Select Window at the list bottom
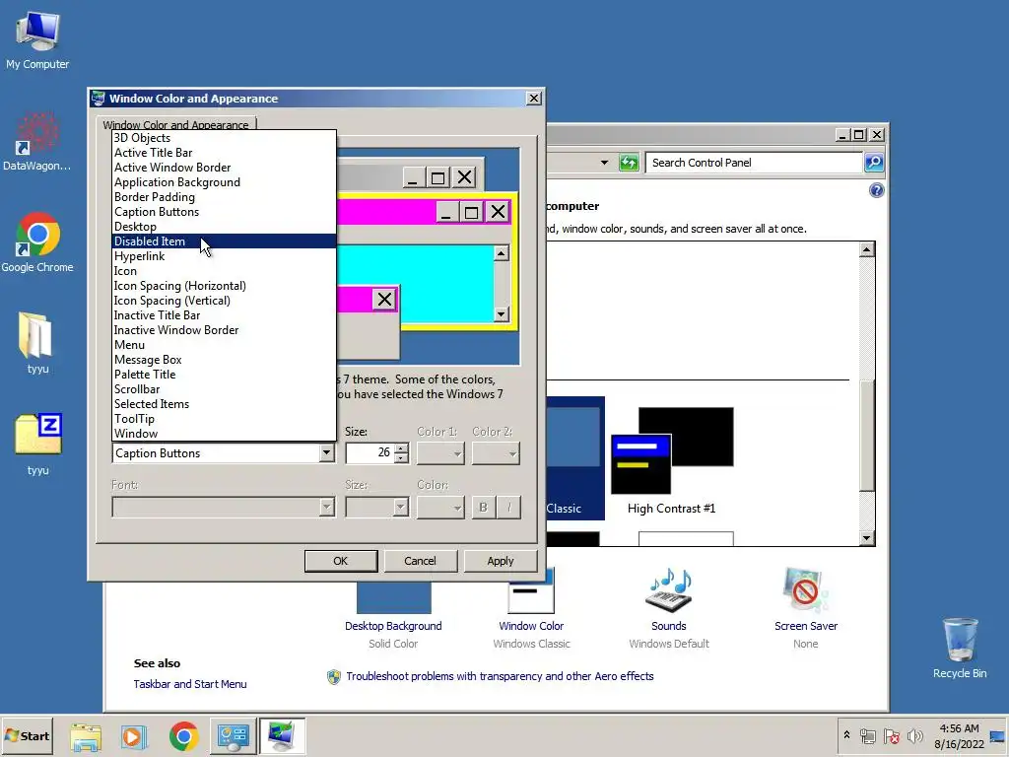This screenshot has height=757, width=1009. (x=224, y=434)
